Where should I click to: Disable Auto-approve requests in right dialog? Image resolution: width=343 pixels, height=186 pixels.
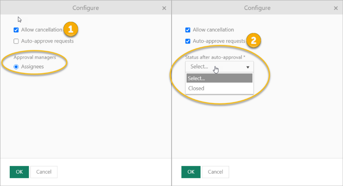click(x=188, y=41)
